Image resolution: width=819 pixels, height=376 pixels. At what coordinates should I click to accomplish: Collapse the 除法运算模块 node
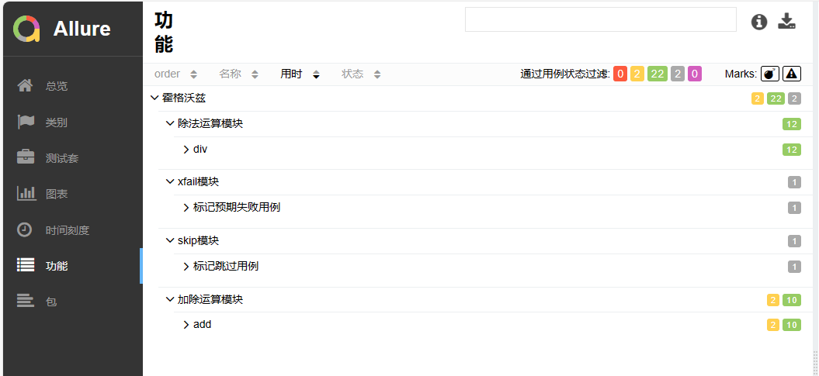click(169, 123)
